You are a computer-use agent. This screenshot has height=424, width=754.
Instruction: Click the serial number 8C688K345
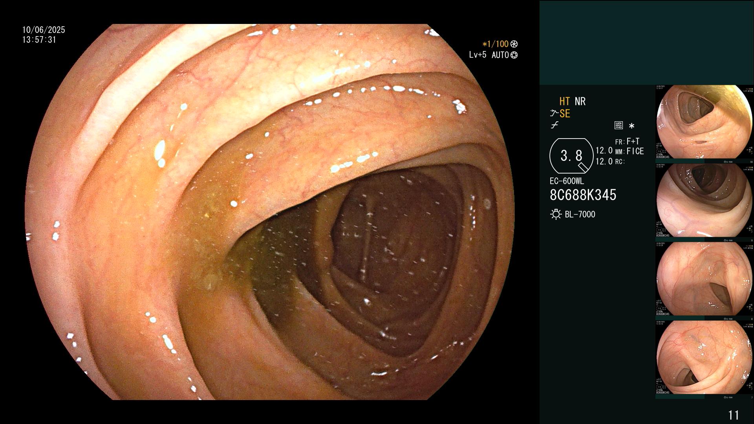pyautogui.click(x=583, y=195)
